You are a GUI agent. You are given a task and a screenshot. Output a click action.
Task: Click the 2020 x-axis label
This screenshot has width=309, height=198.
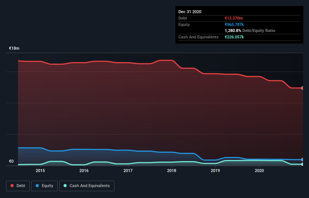[259, 171]
